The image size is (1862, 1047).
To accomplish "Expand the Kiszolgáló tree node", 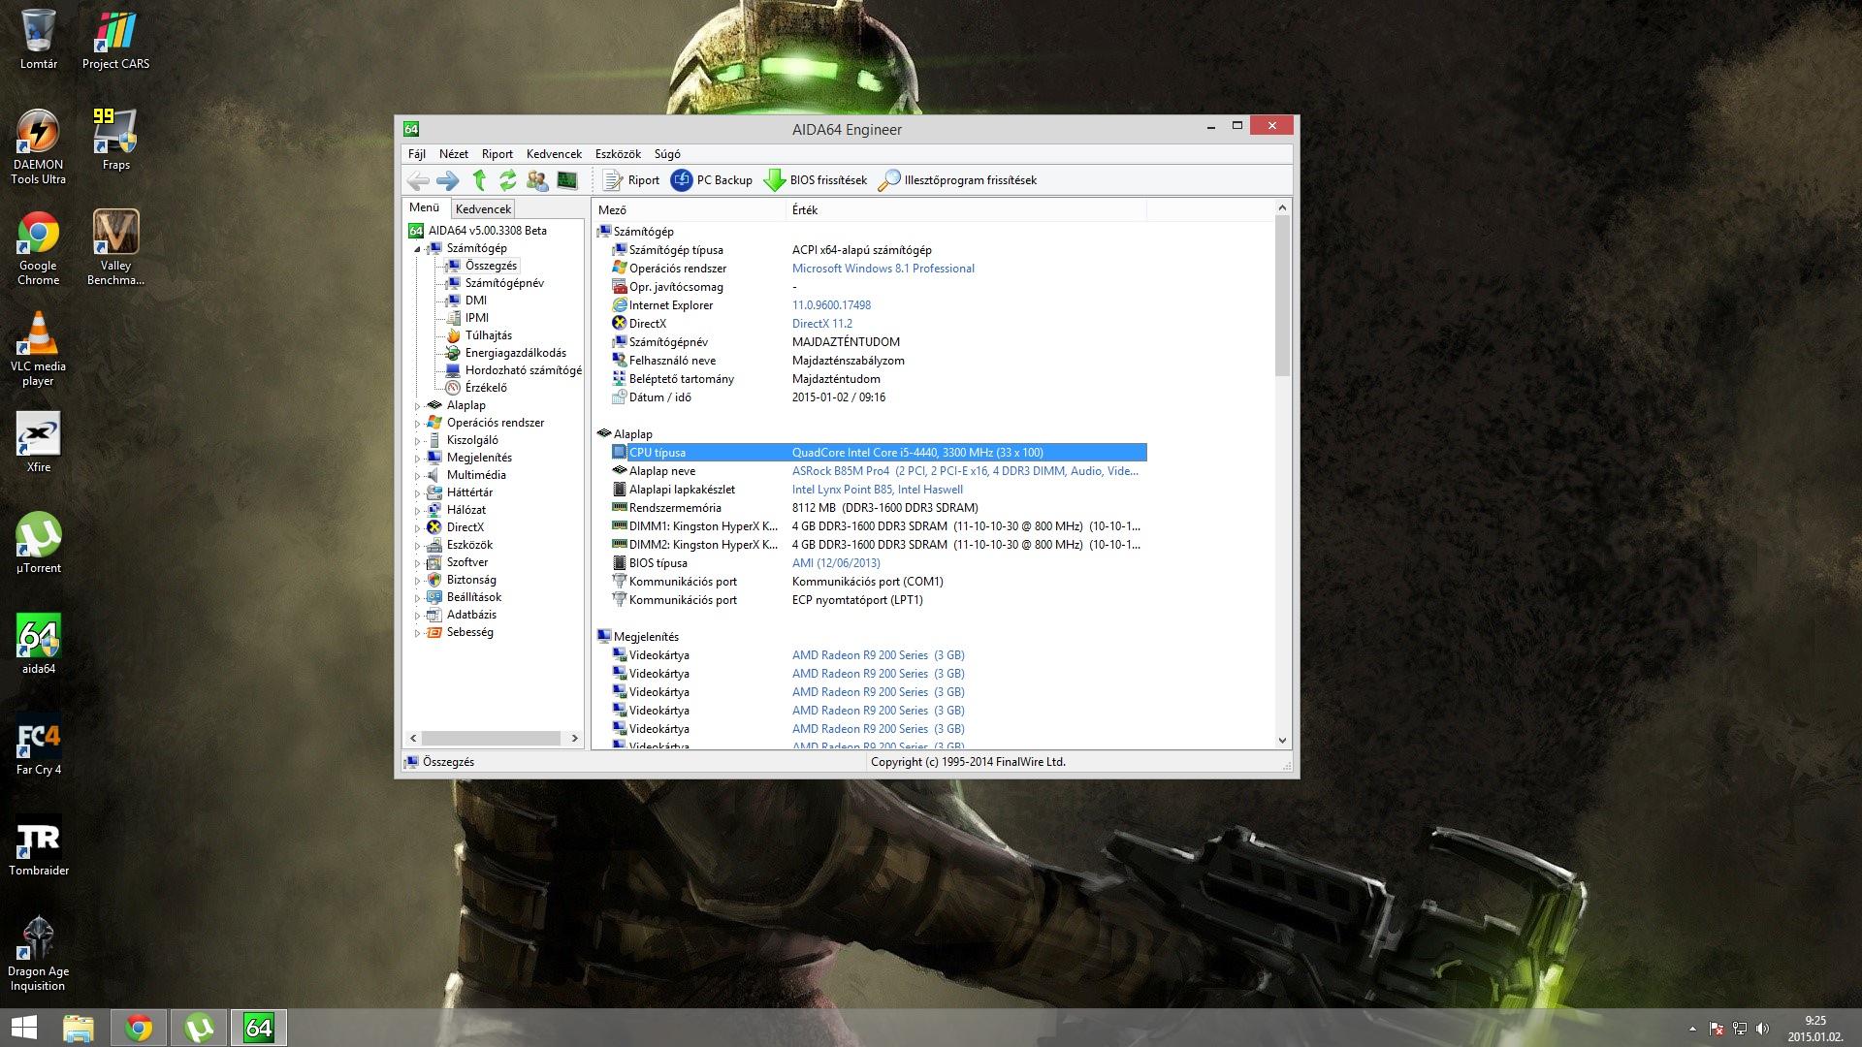I will click(418, 441).
